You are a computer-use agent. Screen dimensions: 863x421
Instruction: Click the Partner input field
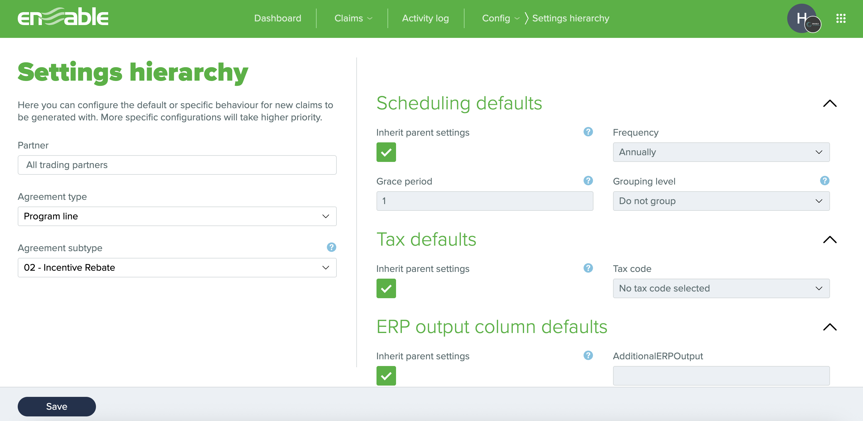[177, 165]
